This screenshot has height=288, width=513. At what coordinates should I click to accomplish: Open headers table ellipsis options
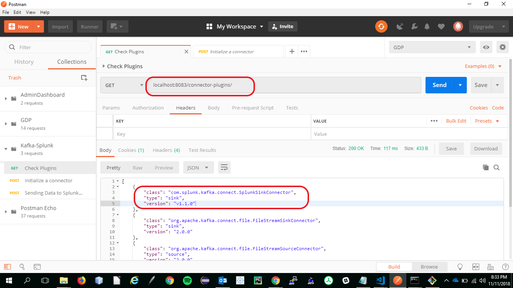tap(434, 121)
